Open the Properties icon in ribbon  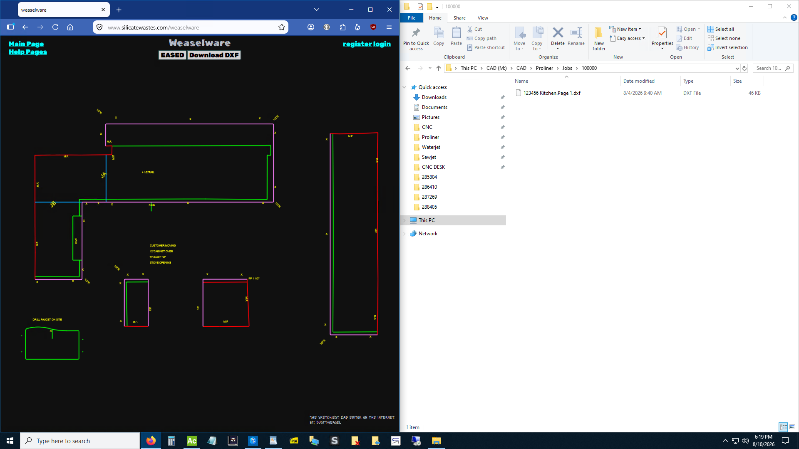(662, 33)
